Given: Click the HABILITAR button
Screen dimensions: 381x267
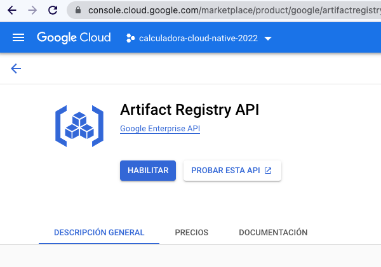Looking at the screenshot, I should pos(148,171).
